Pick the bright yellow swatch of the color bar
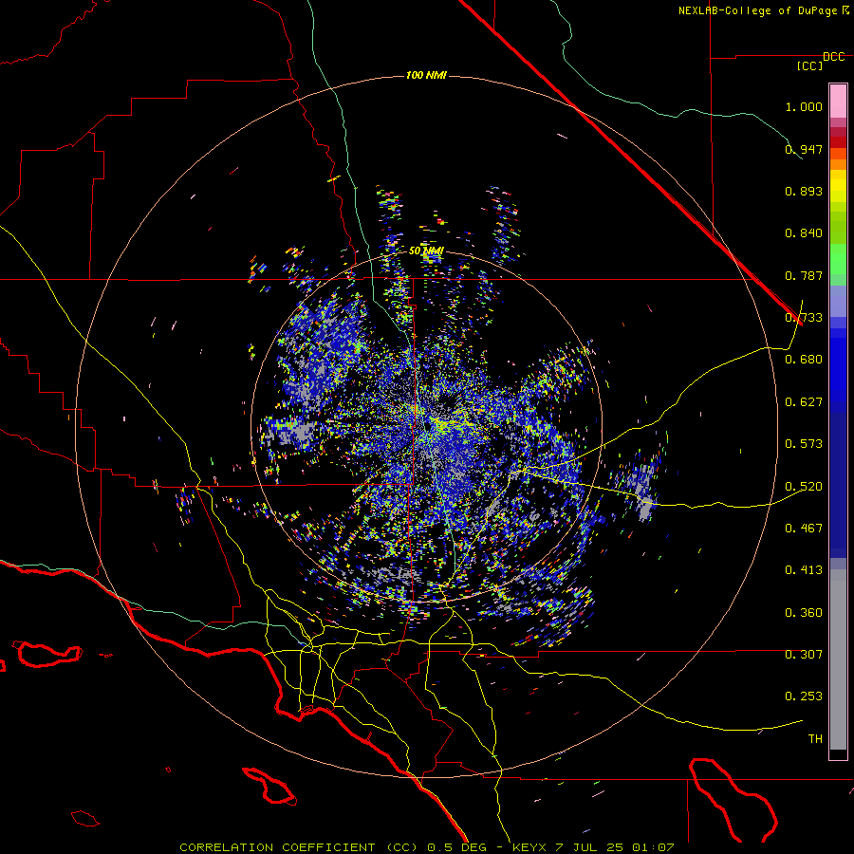854x854 pixels. point(838,186)
